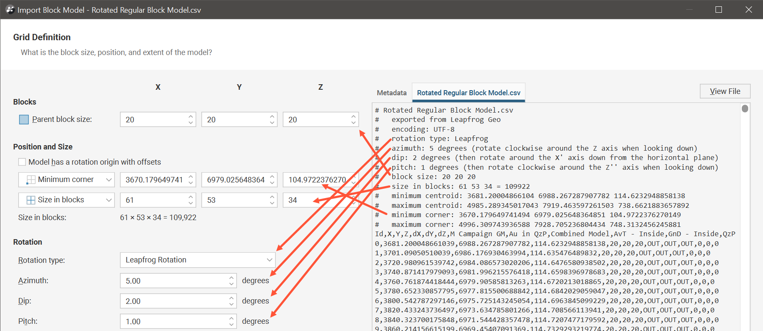The image size is (763, 331).
Task: Increase the Azimuth degrees value
Action: pyautogui.click(x=231, y=278)
